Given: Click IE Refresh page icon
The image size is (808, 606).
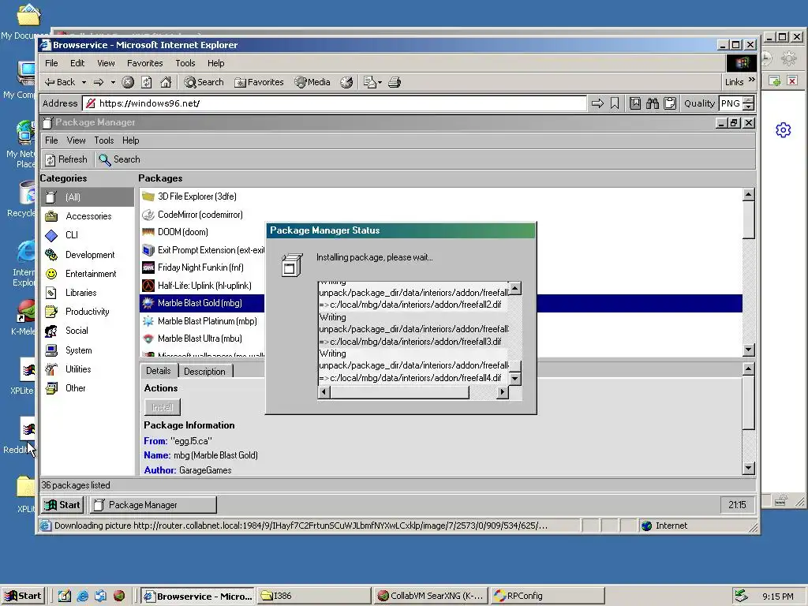Looking at the screenshot, I should 147,82.
